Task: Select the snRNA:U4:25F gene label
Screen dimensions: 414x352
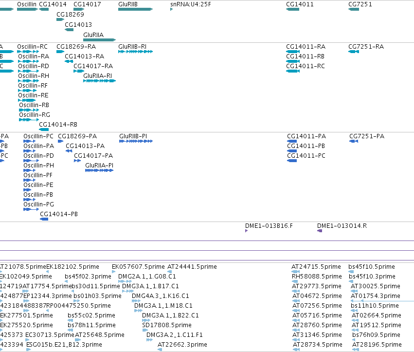Action: pos(191,4)
